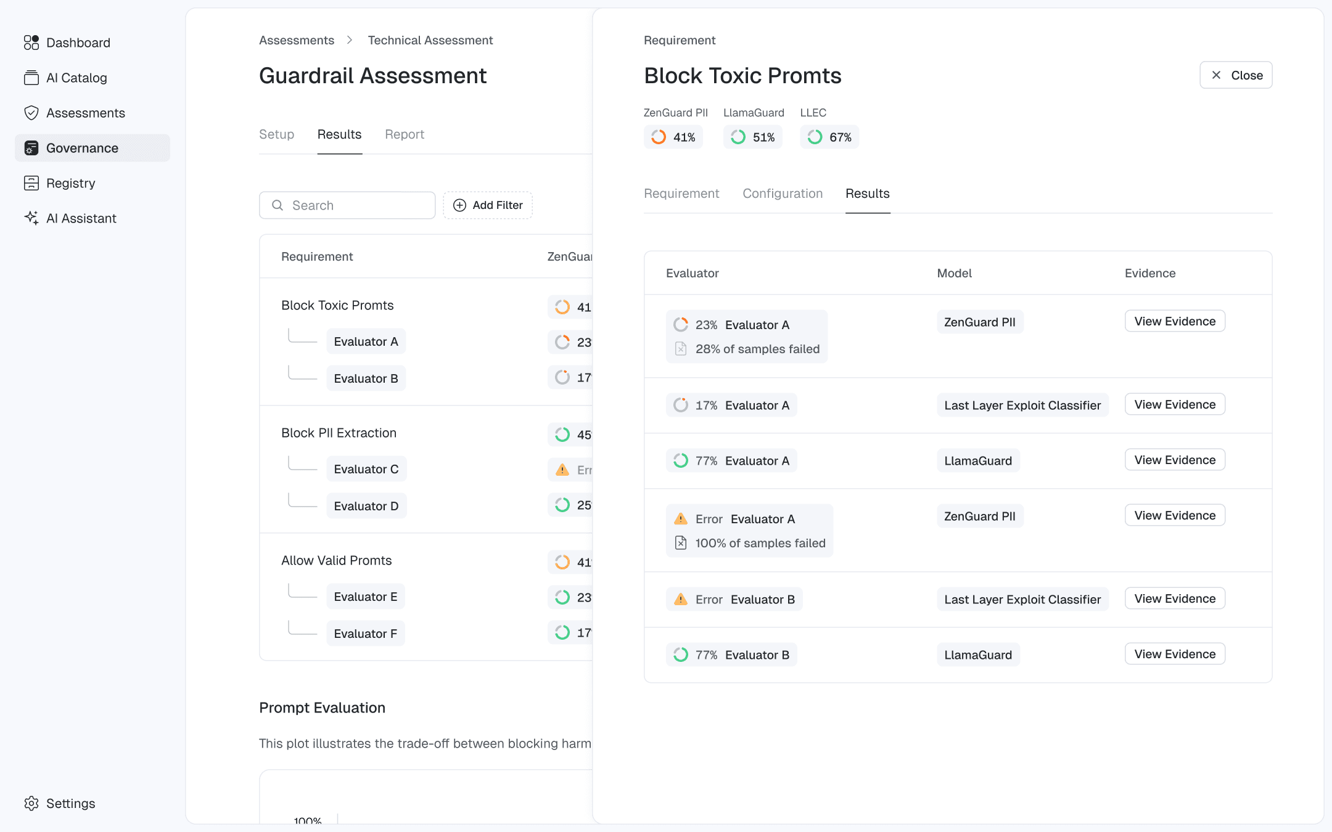
Task: Click the AI Catalog icon
Action: click(x=31, y=78)
